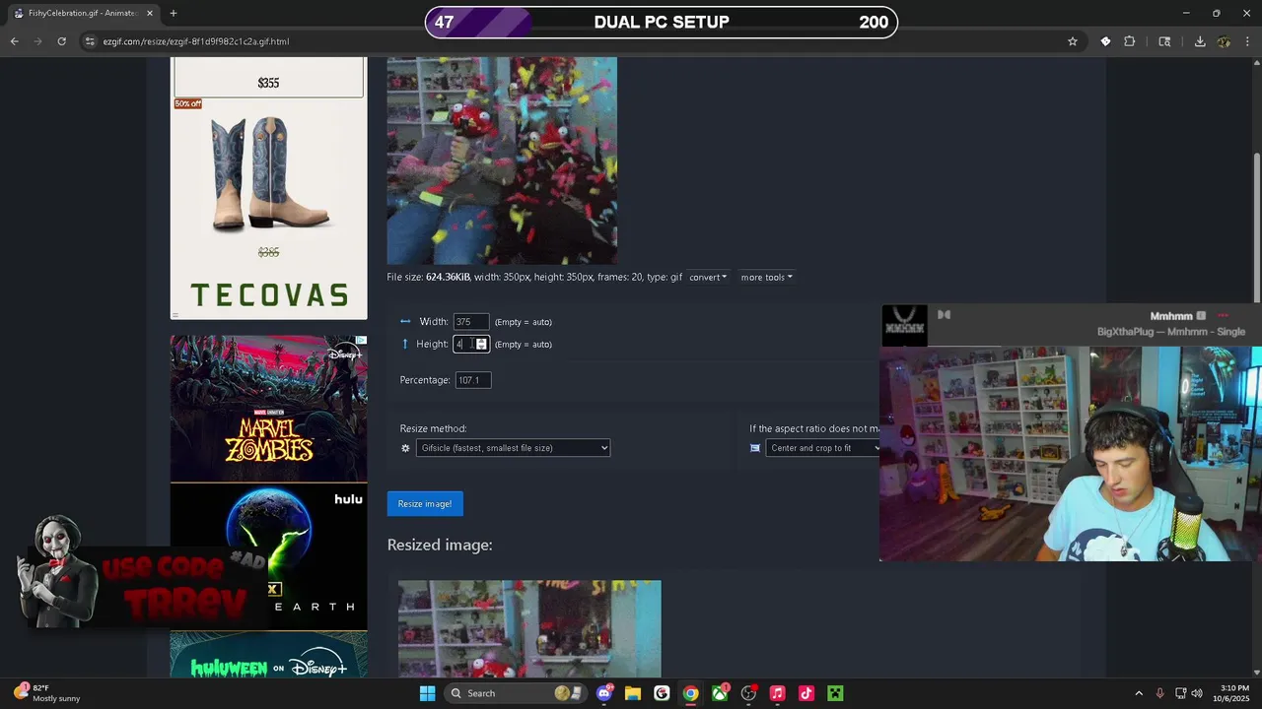The image size is (1262, 709).
Task: Click the aspect ratio crop icon
Action: tap(755, 448)
